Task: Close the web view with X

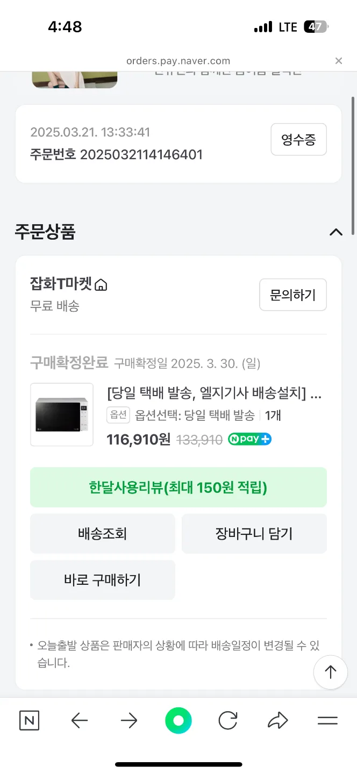Action: pyautogui.click(x=339, y=61)
